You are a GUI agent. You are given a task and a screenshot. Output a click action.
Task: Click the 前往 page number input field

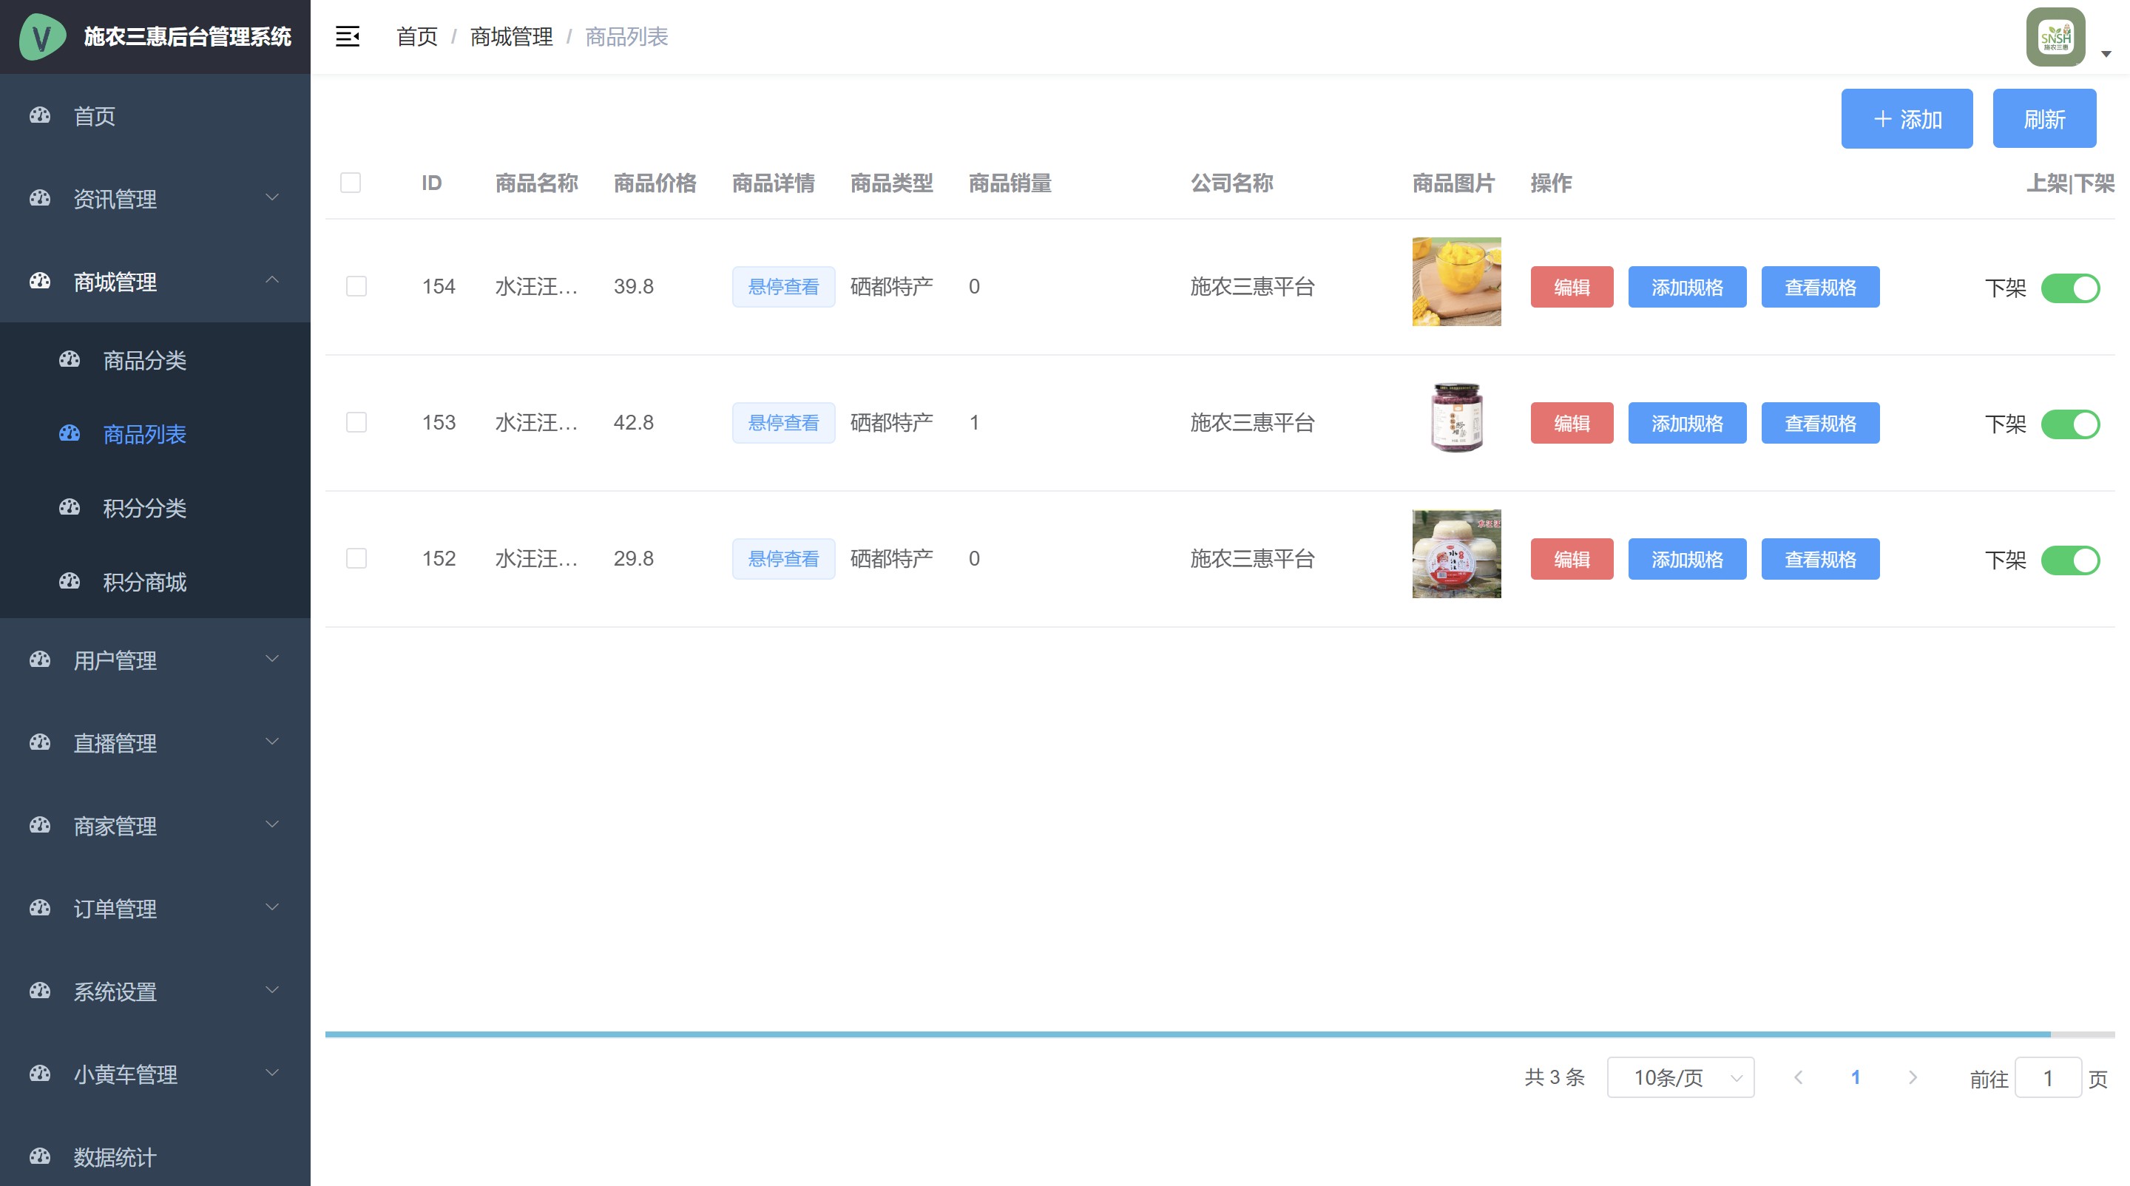point(2047,1078)
